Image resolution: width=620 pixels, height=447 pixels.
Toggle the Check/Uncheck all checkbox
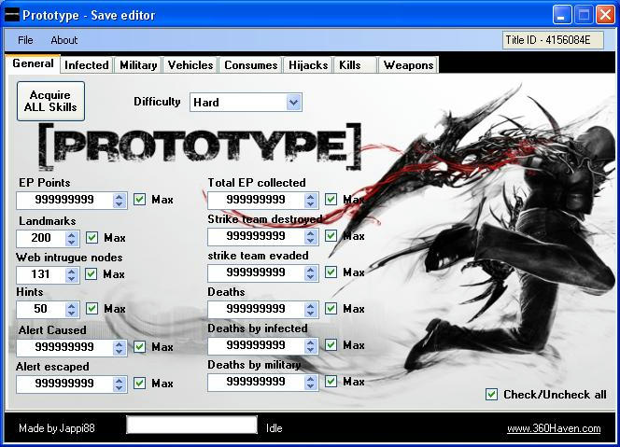pos(492,395)
